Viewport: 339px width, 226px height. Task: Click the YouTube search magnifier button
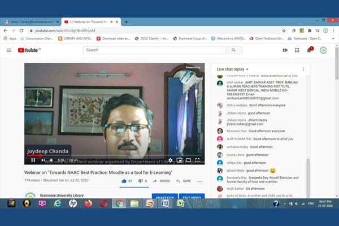click(233, 50)
